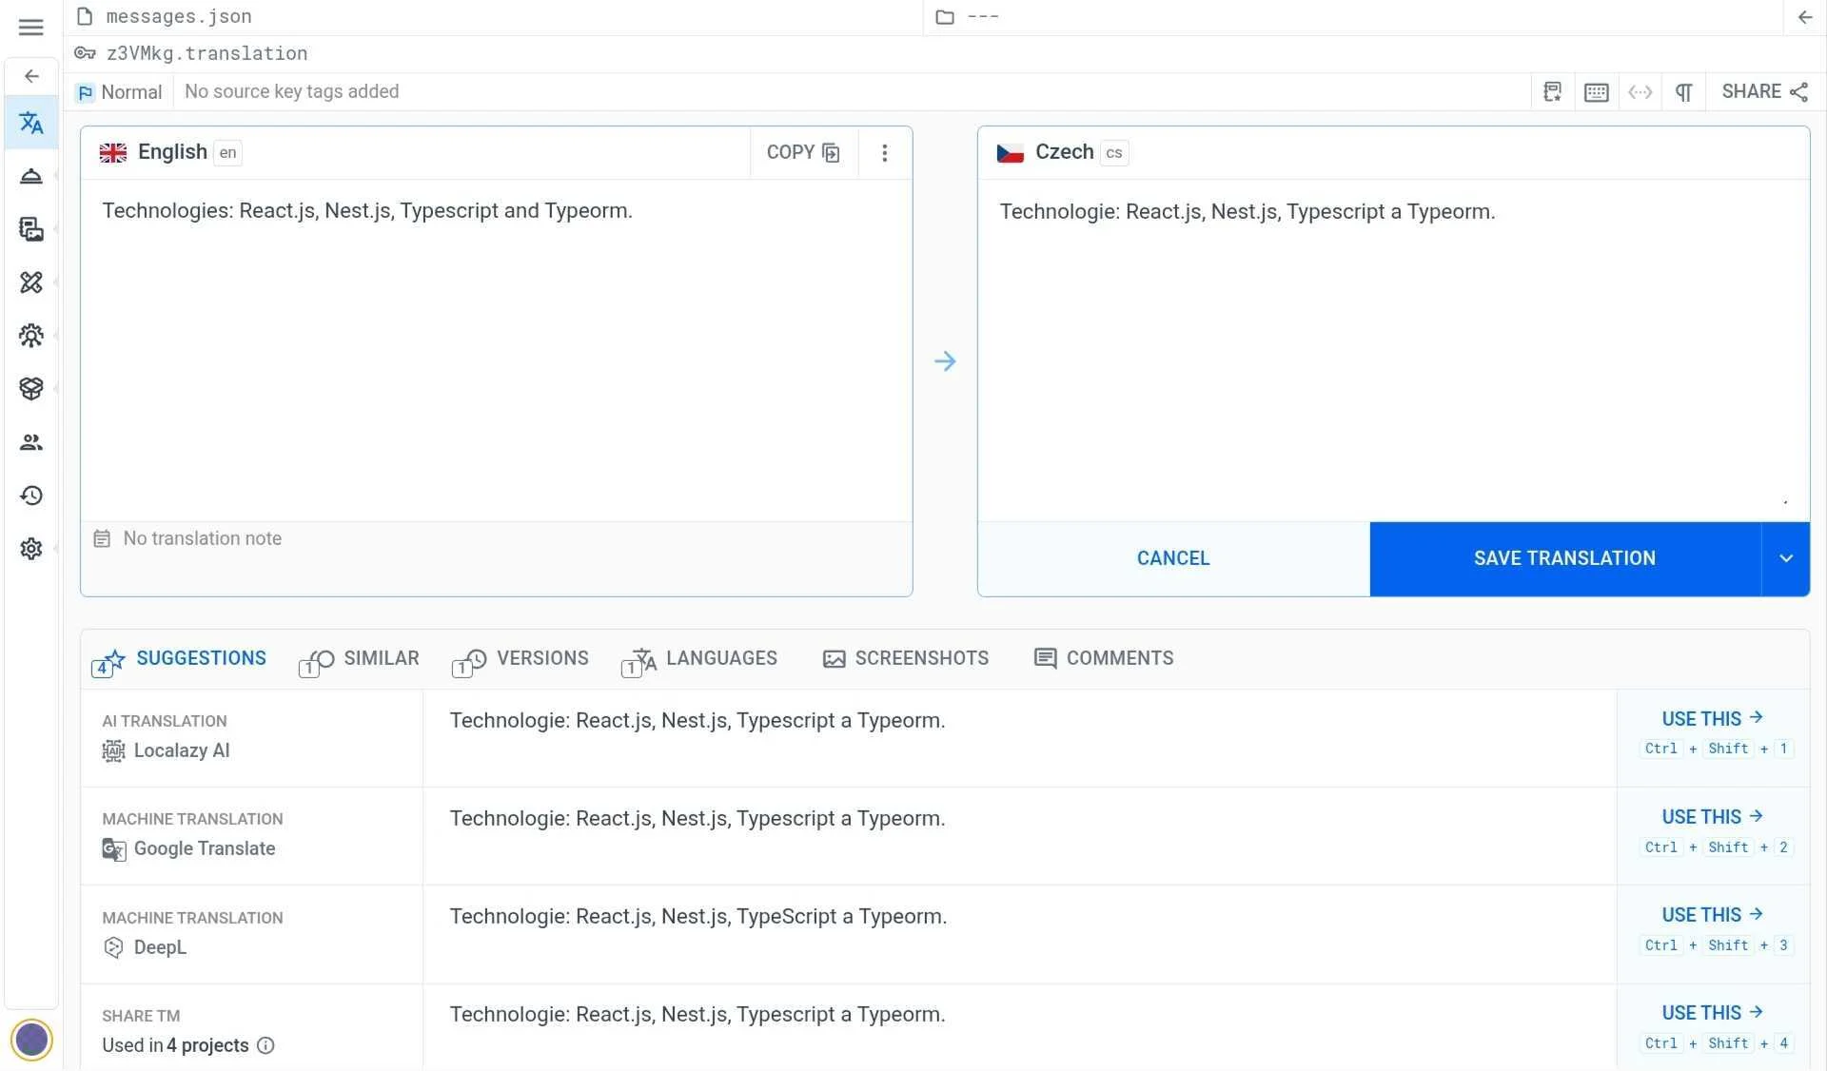Image resolution: width=1827 pixels, height=1071 pixels.
Task: Click the history clock sidebar icon
Action: point(30,496)
